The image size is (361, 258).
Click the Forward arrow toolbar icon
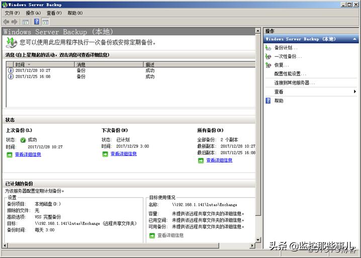[x=15, y=22]
